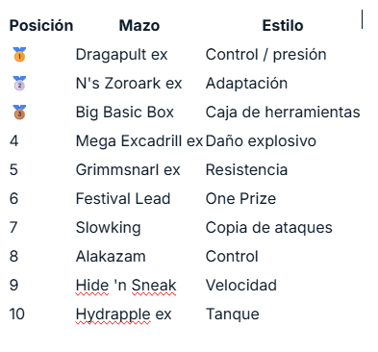Click the Festival Lead cell
Screen dimensions: 378x352
123,199
